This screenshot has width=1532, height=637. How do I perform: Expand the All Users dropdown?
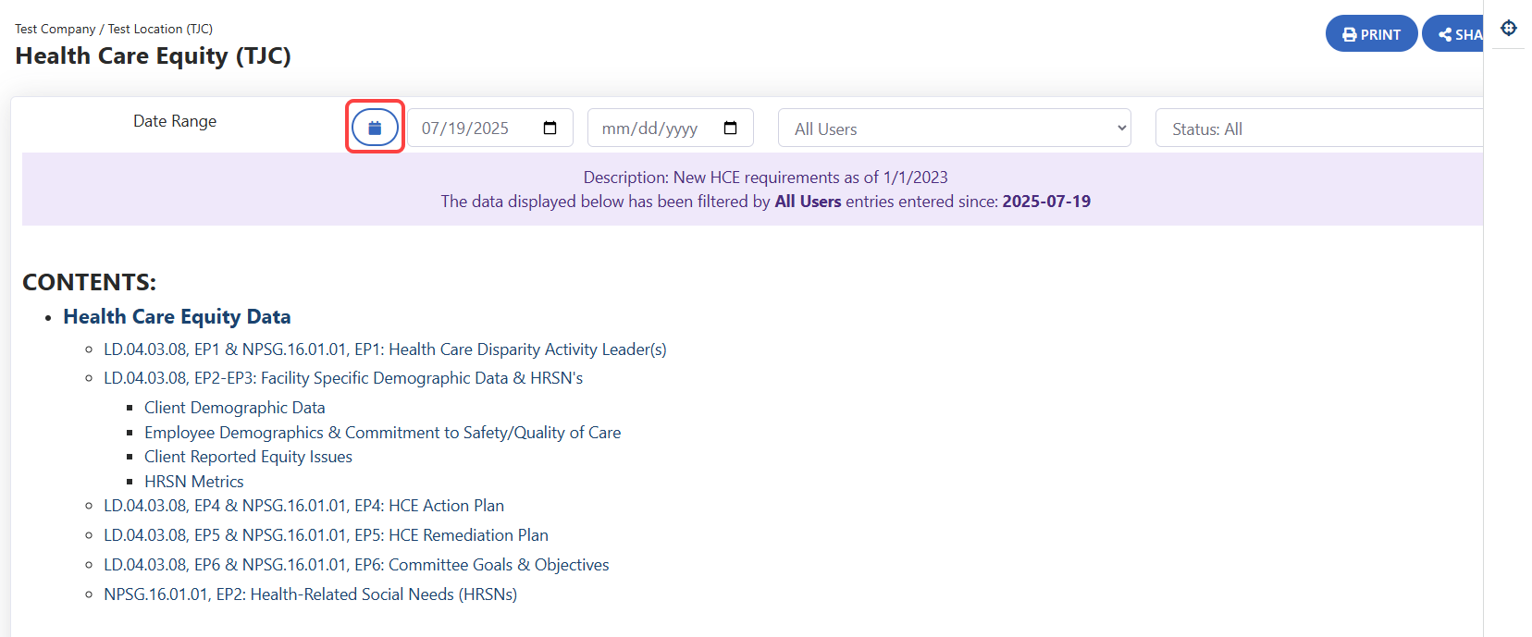tap(960, 129)
